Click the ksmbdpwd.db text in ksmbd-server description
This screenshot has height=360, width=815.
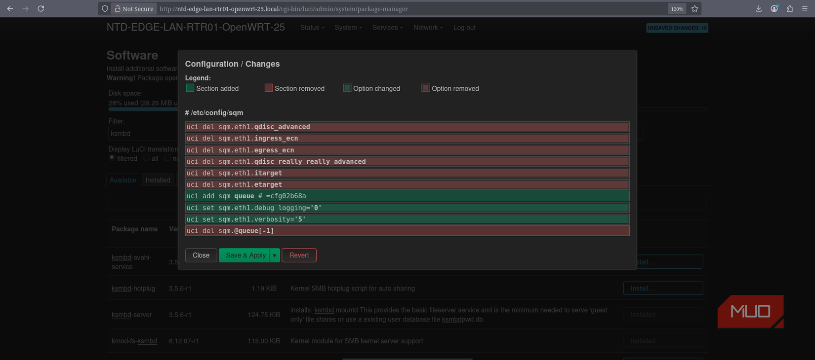point(462,320)
